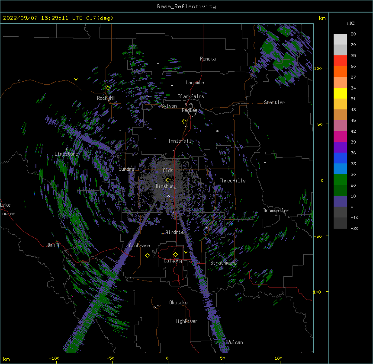Click the yellow radar site marker near Olds

pyautogui.click(x=168, y=180)
